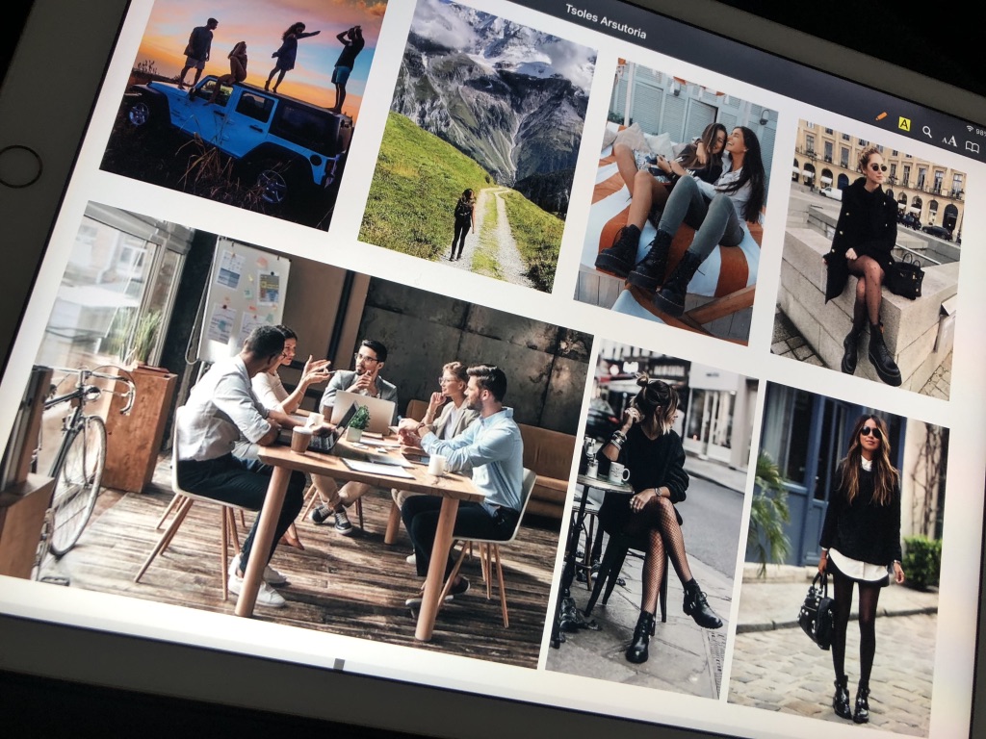The image size is (986, 739).
Task: Open the AA text size options
Action: pyautogui.click(x=949, y=140)
